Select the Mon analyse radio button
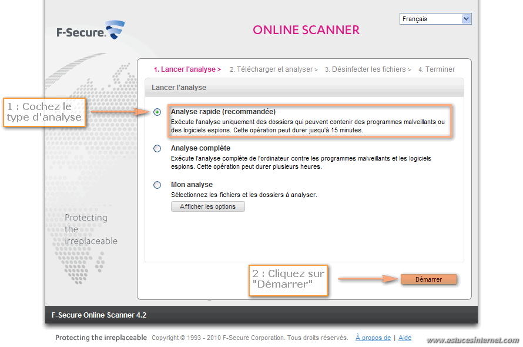This screenshot has height=347, width=523. point(157,185)
